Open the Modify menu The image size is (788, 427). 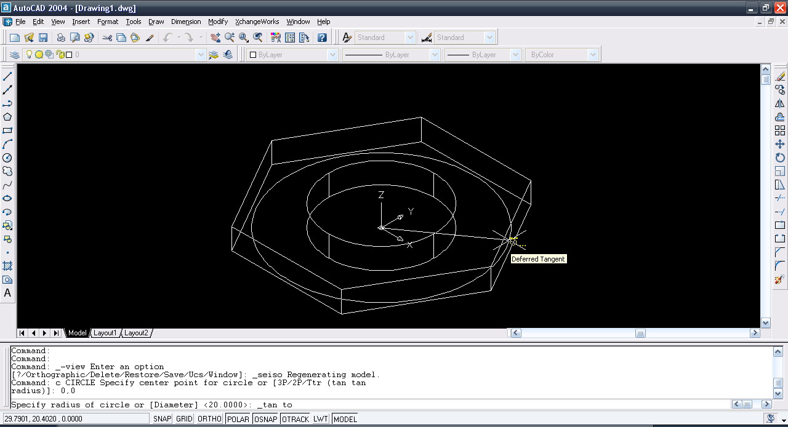[218, 22]
